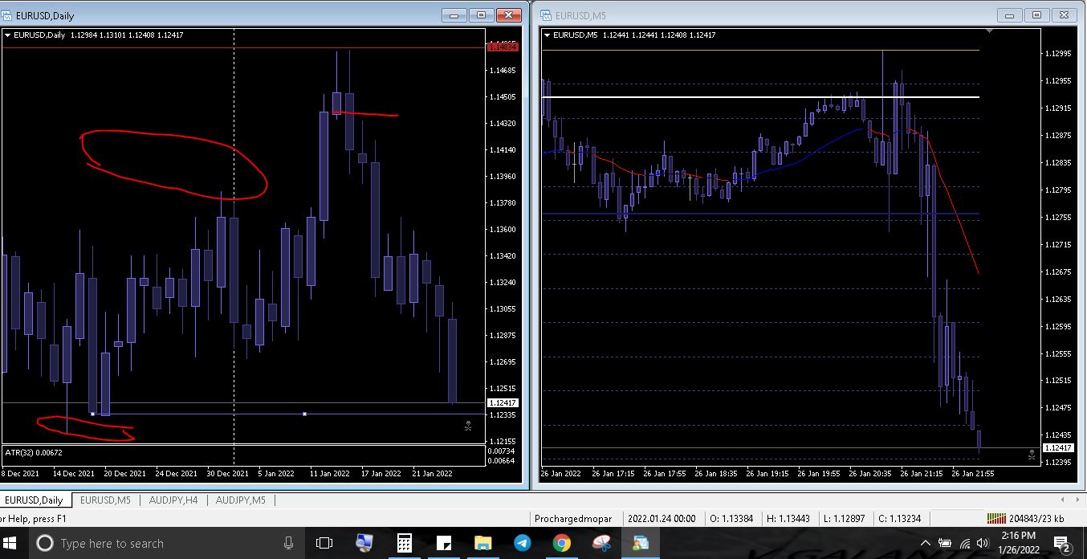Open Sticky Notes from taskbar
The width and height of the screenshot is (1087, 559).
(444, 544)
